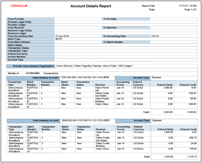Click Entered Credit column header in first table
Image resolution: width=202 pixels, height=163 pixels.
point(188,85)
